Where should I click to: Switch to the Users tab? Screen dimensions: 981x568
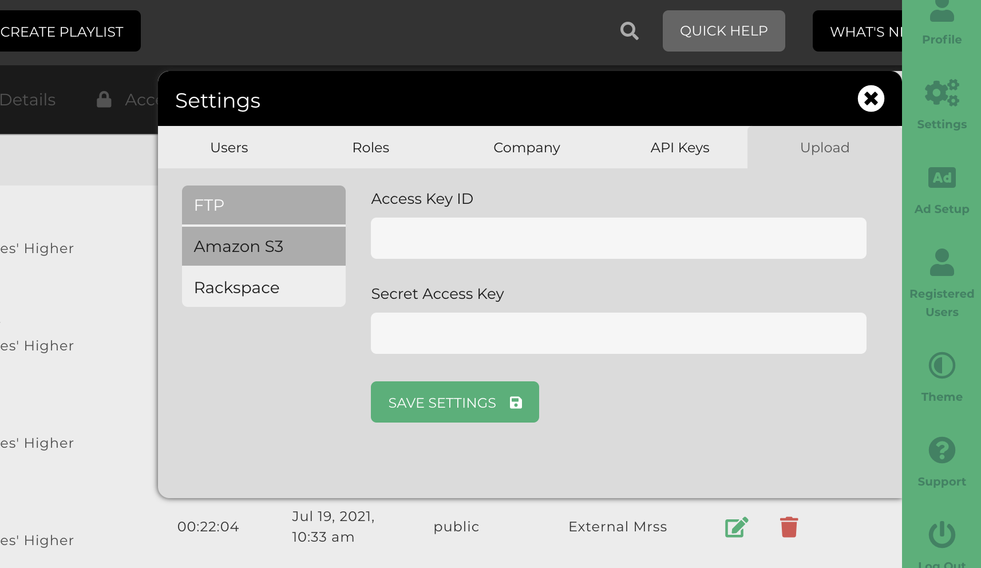click(229, 148)
